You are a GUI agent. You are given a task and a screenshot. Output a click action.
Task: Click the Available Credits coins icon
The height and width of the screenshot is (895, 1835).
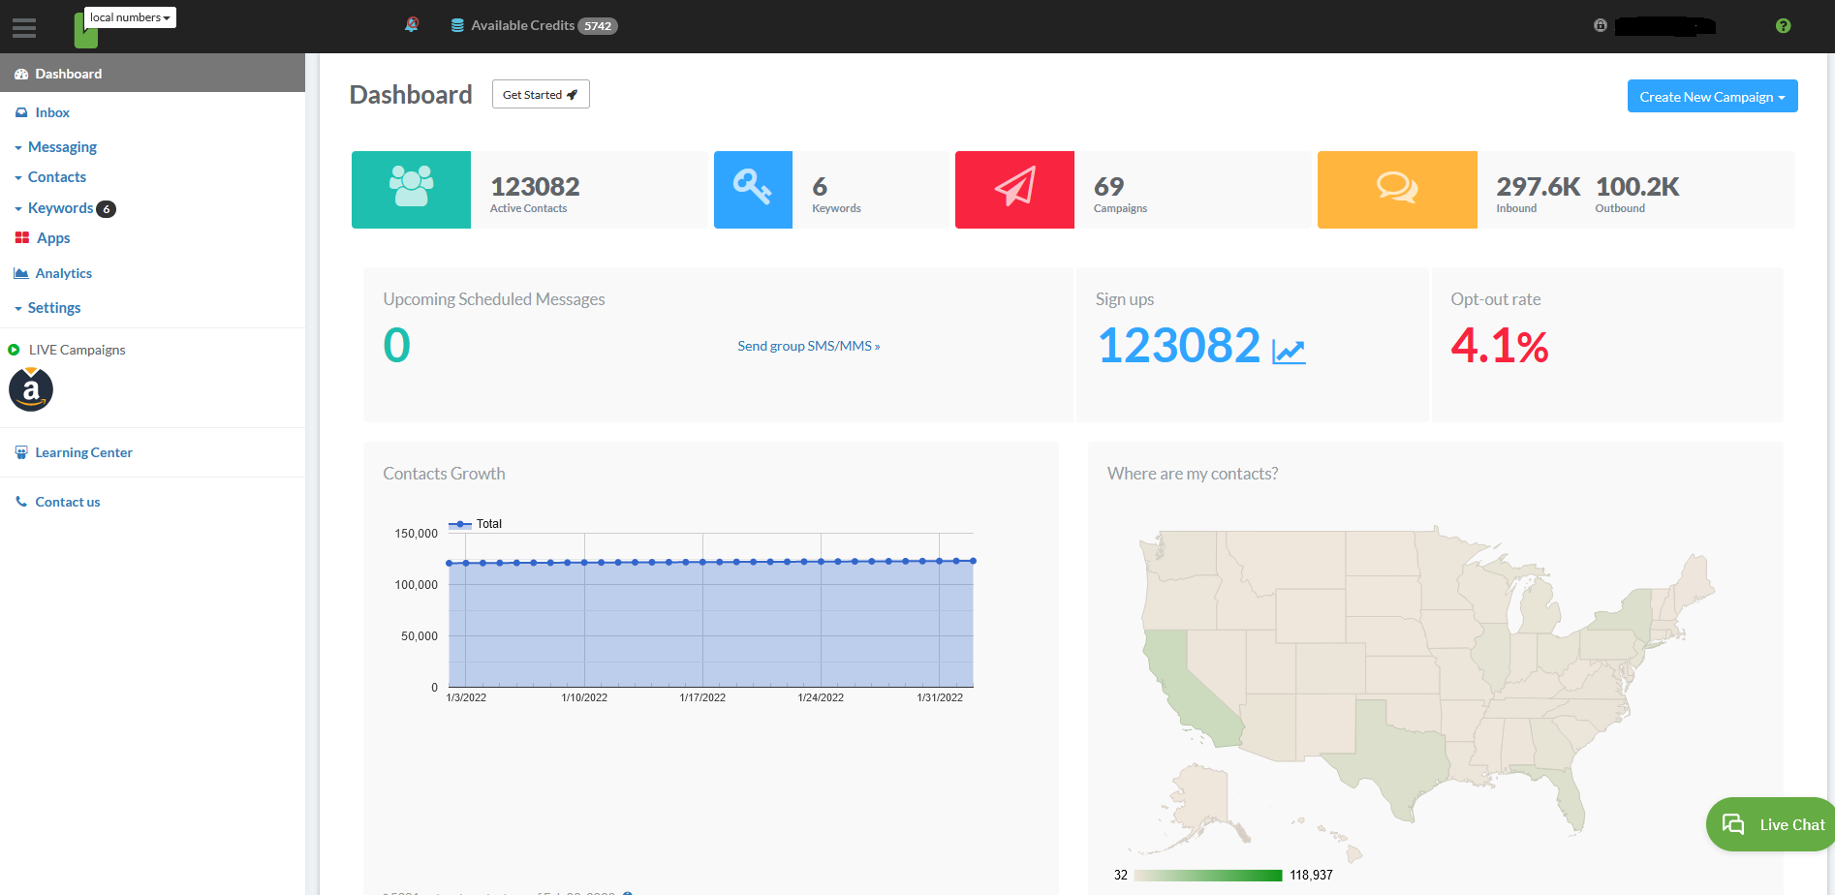[455, 25]
